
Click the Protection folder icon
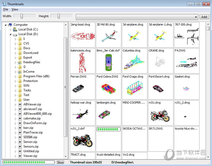(x=20, y=81)
